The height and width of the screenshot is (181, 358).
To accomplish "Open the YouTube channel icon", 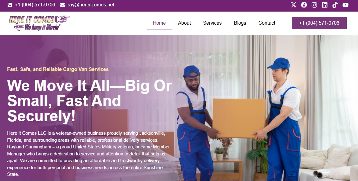I will (x=345, y=5).
